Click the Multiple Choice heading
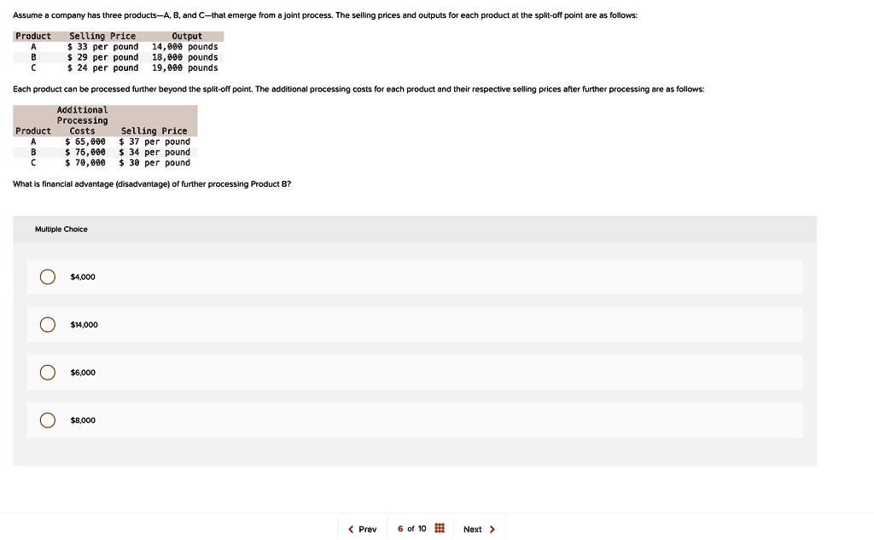Viewport: 874px width, 540px height. pos(61,229)
